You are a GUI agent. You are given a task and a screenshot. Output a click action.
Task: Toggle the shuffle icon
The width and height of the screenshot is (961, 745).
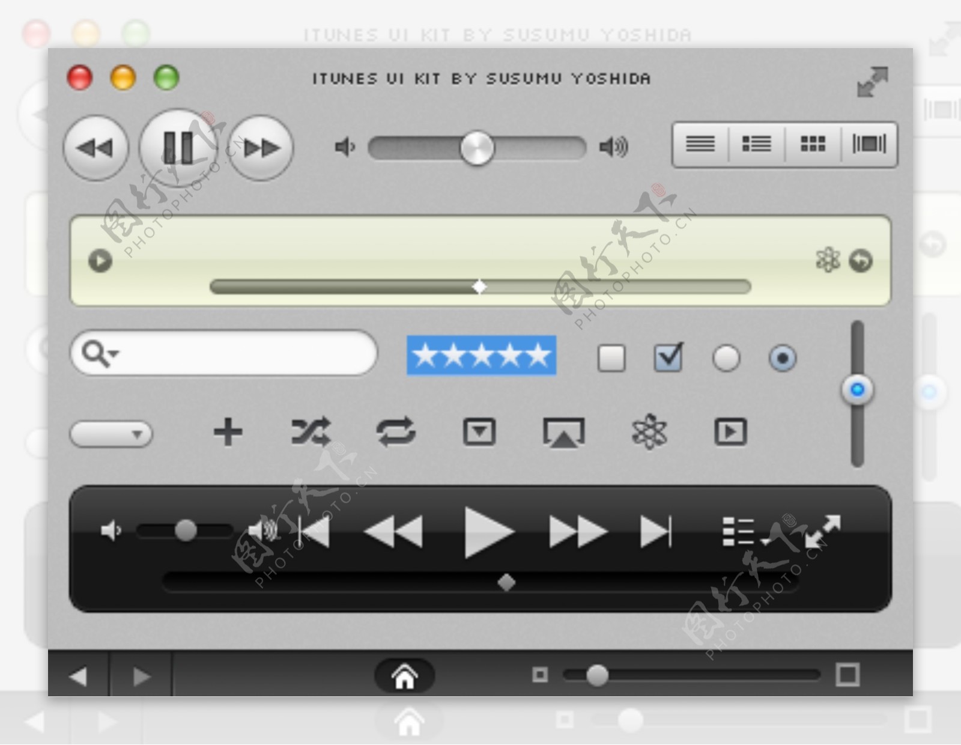pos(311,431)
